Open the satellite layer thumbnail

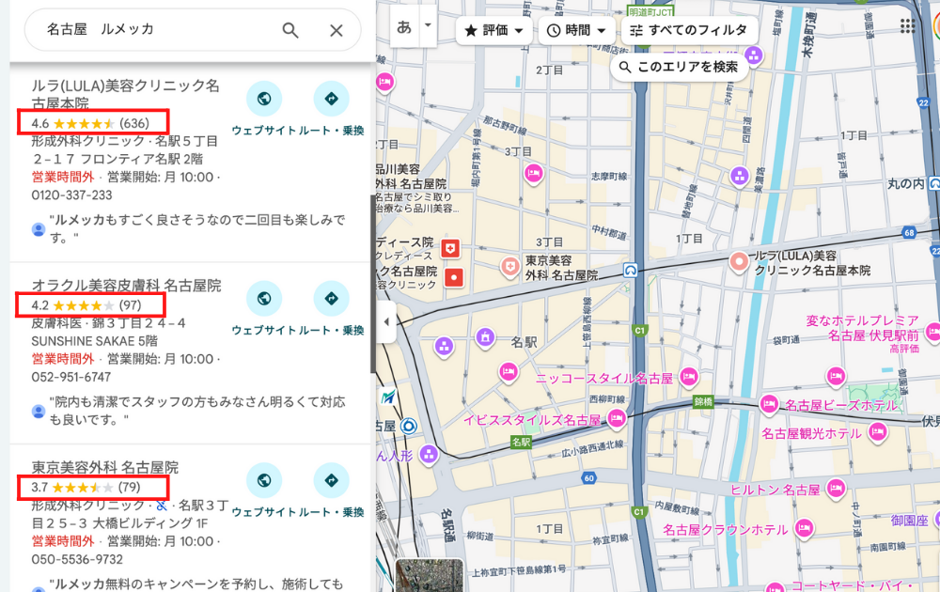[x=430, y=575]
